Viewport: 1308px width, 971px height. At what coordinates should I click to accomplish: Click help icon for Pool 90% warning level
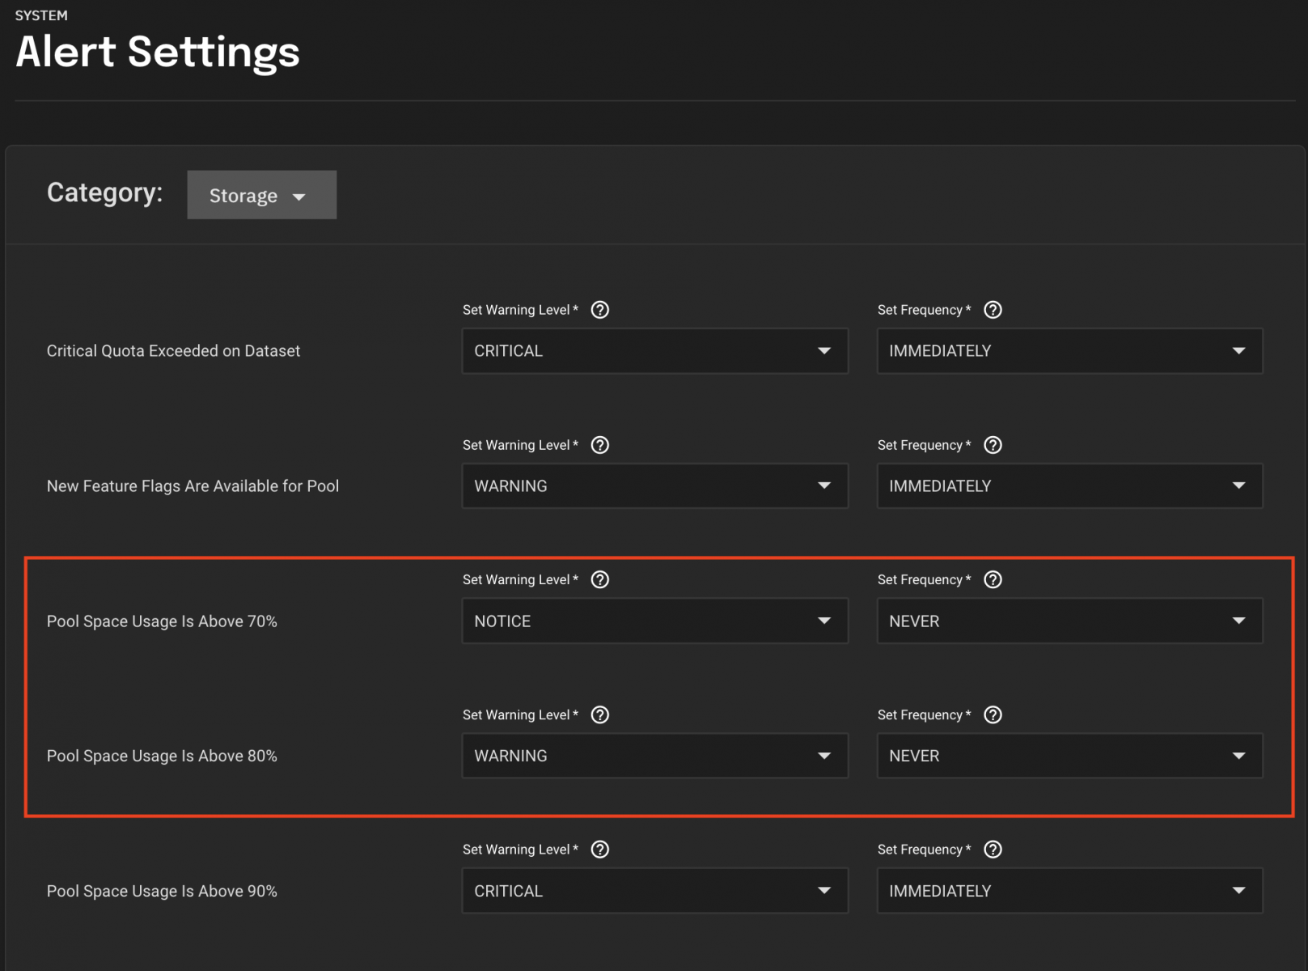(x=599, y=850)
